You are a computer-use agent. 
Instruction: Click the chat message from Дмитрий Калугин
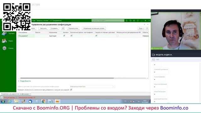coord(160,100)
